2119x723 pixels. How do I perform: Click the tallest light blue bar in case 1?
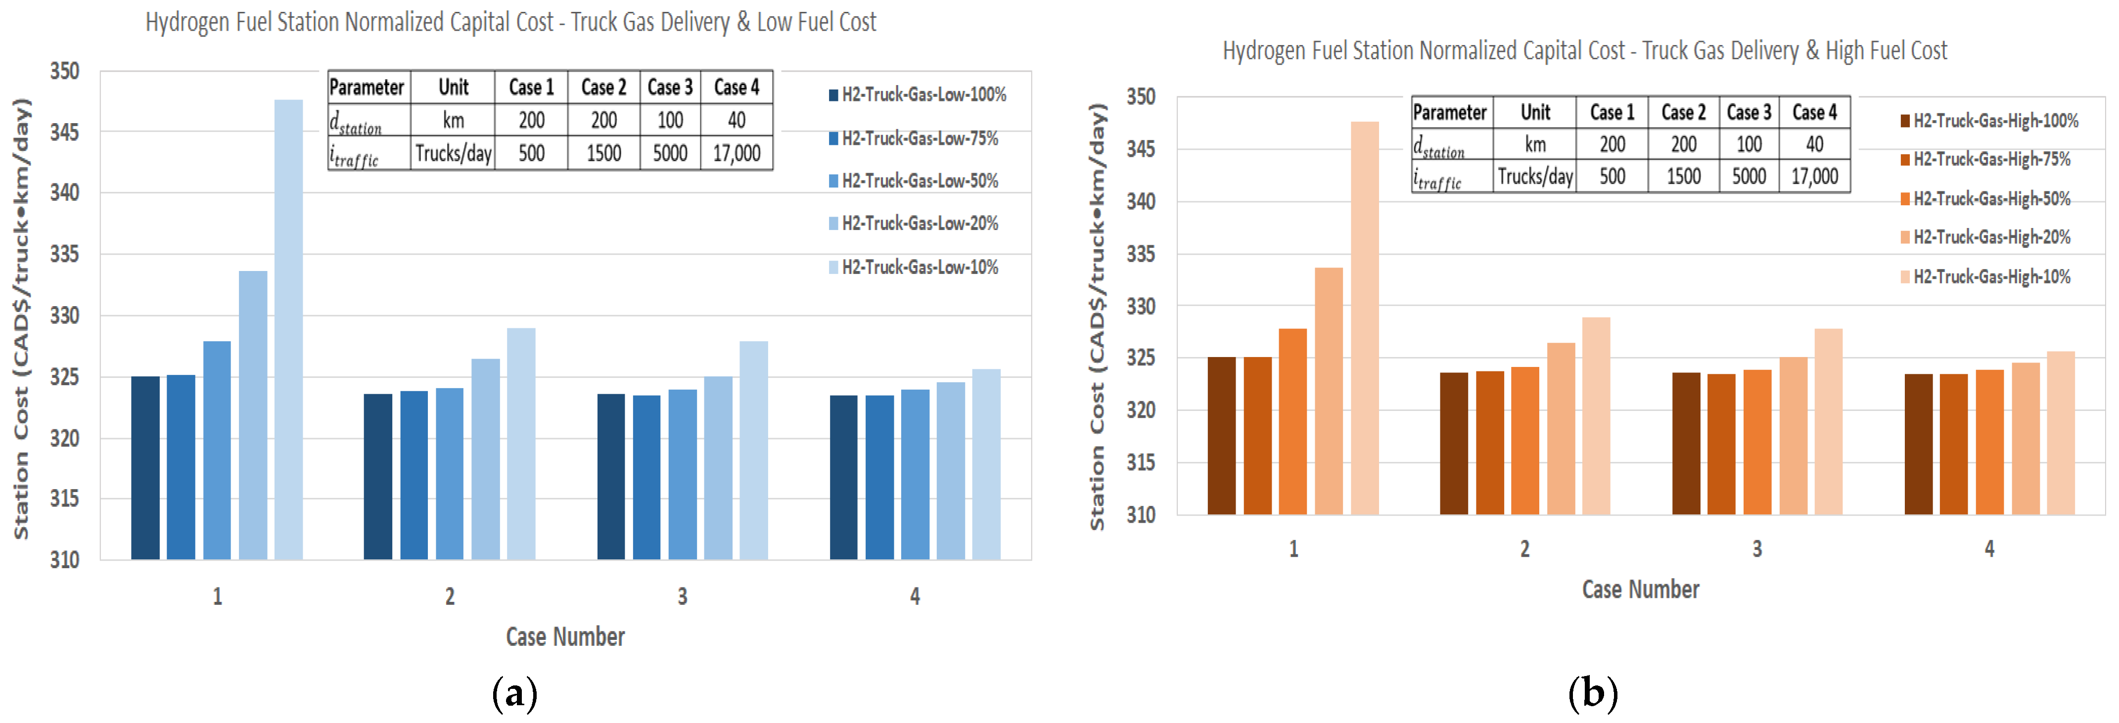[288, 329]
